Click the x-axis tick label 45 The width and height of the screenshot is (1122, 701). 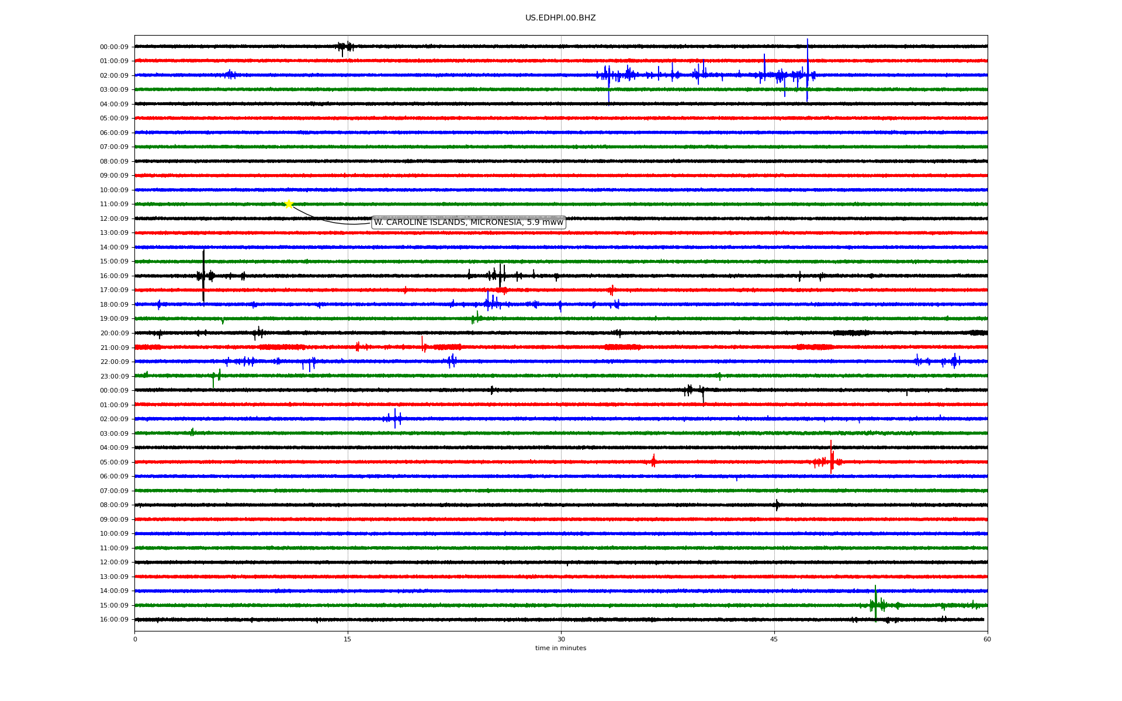774,639
